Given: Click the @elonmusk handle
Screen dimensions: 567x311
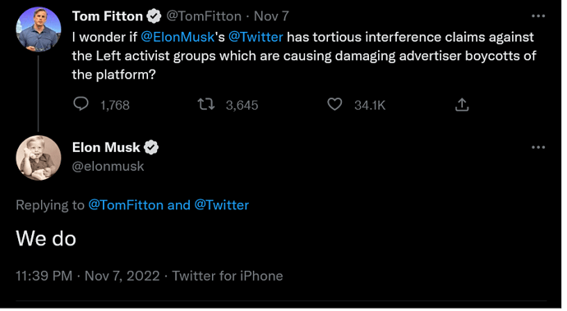Looking at the screenshot, I should click(x=108, y=167).
